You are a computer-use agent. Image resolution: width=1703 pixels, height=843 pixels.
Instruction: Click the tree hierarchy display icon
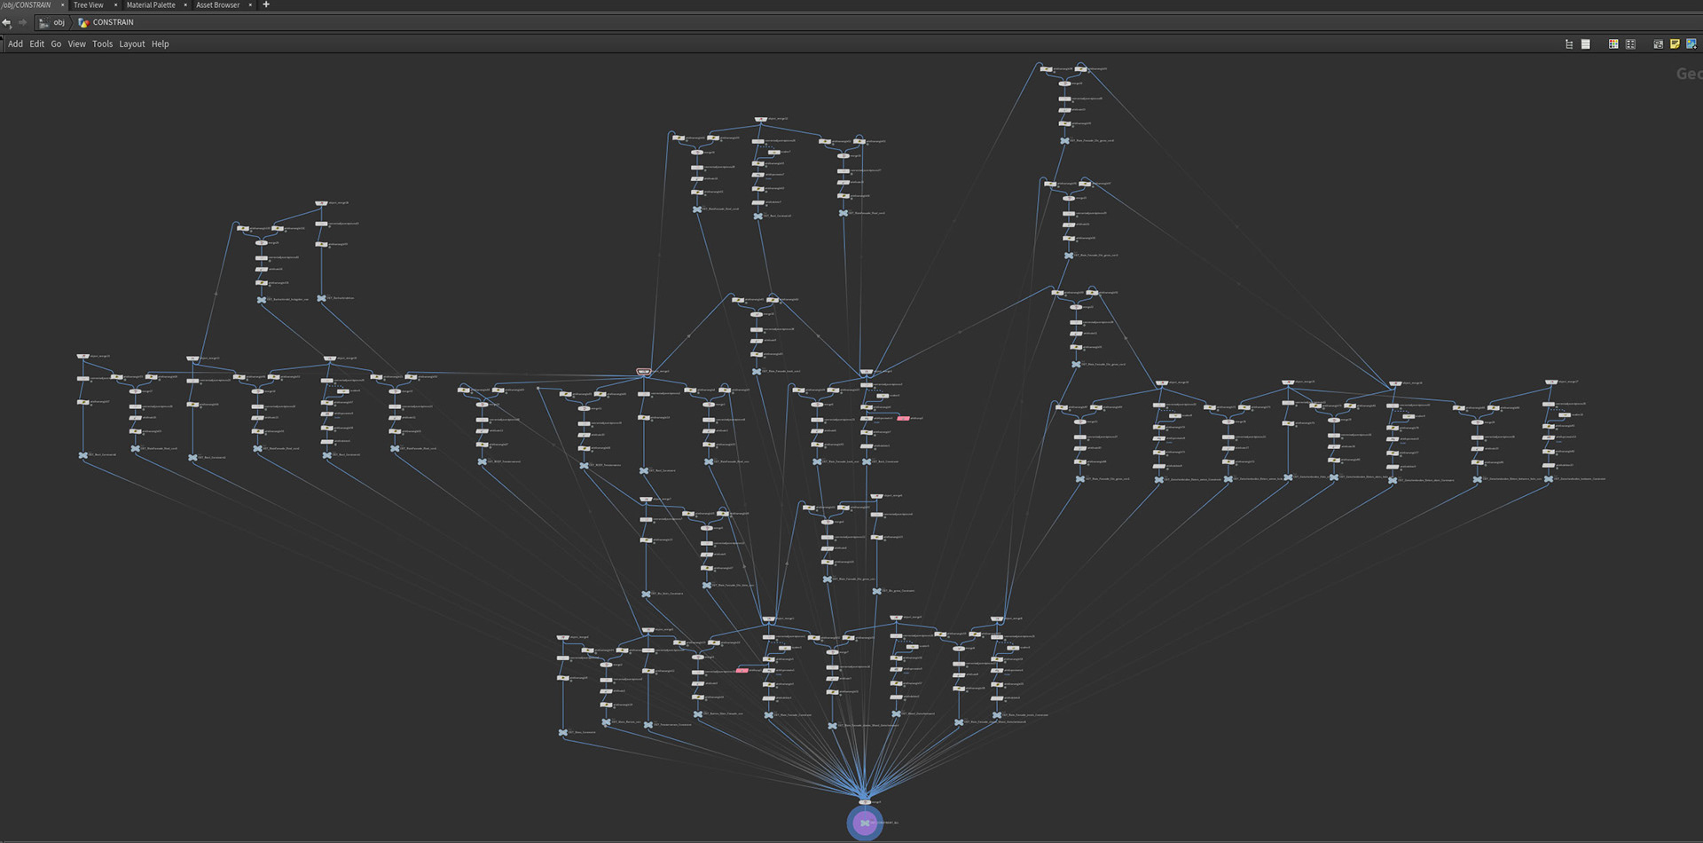(x=1568, y=43)
